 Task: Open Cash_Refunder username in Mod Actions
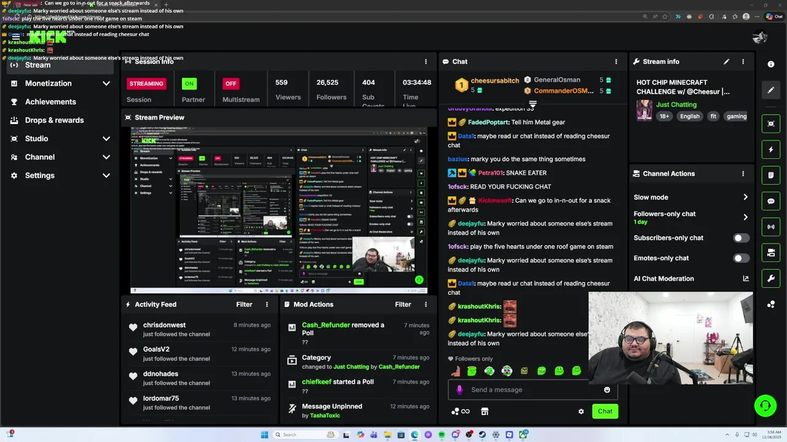tap(326, 325)
